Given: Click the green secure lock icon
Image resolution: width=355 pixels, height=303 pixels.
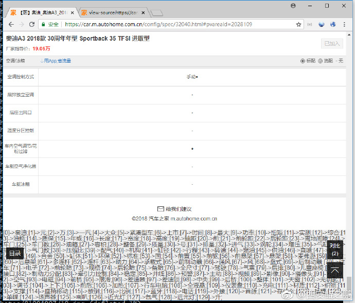Looking at the screenshot, I should point(43,25).
